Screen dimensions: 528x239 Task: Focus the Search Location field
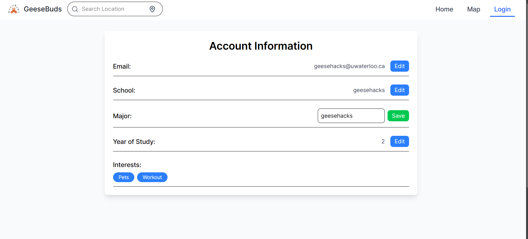[x=112, y=9]
